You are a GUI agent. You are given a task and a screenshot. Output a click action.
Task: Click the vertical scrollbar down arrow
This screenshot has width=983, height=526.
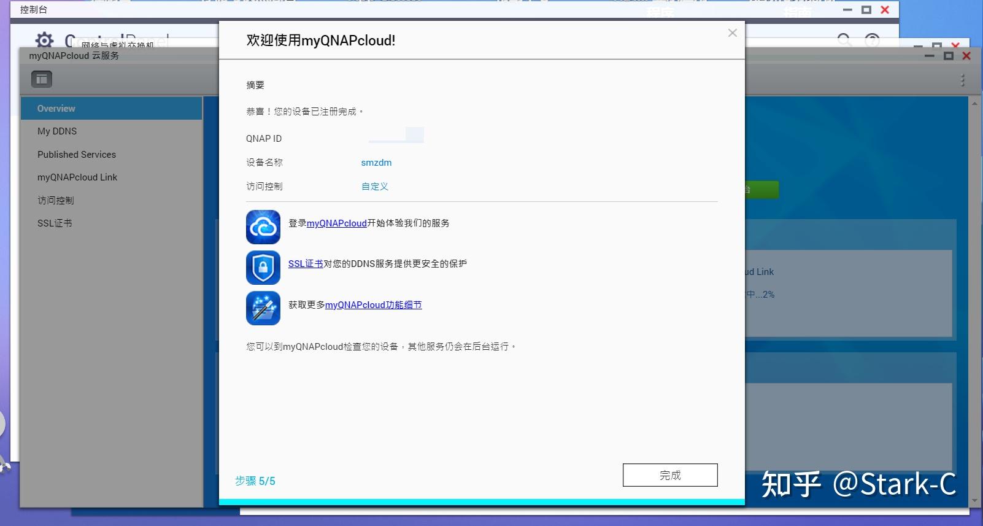[x=974, y=501]
